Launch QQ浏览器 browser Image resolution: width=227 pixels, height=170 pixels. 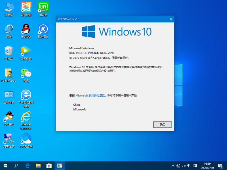point(26,139)
